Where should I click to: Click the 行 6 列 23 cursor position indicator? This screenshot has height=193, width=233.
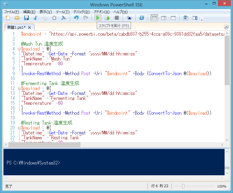coord(159,186)
